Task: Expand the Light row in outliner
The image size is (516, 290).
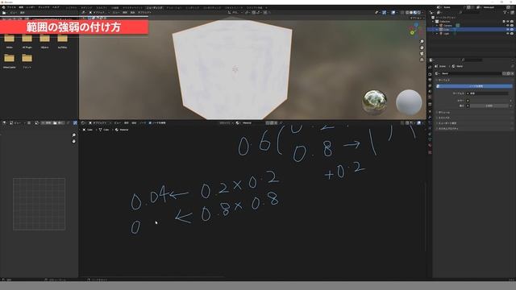Action: click(437, 34)
